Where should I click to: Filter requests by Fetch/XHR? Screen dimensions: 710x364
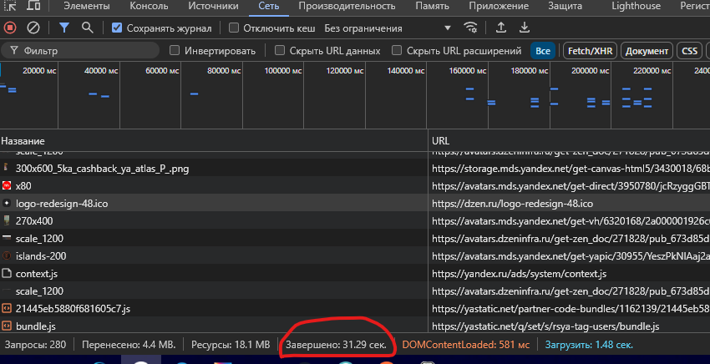coord(590,51)
